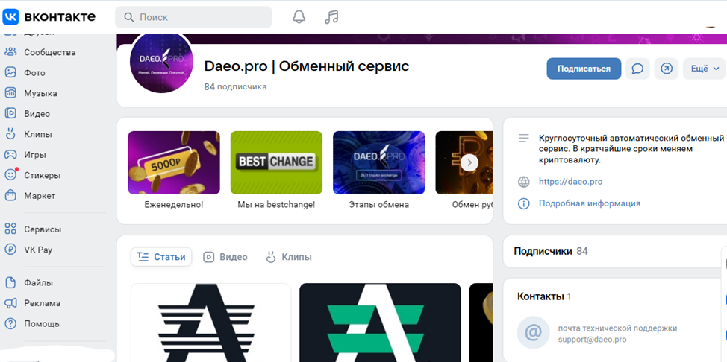Click the Подписчики 84 header
This screenshot has height=362, width=727.
click(551, 251)
